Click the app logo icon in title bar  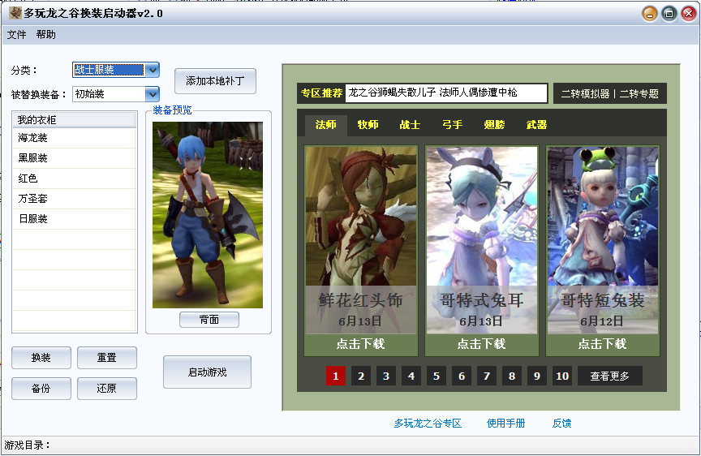coord(15,13)
